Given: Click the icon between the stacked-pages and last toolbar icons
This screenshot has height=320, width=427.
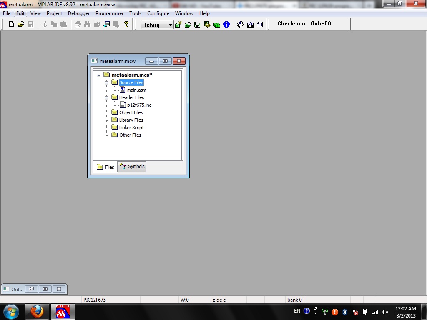Looking at the screenshot, I should 250,25.
